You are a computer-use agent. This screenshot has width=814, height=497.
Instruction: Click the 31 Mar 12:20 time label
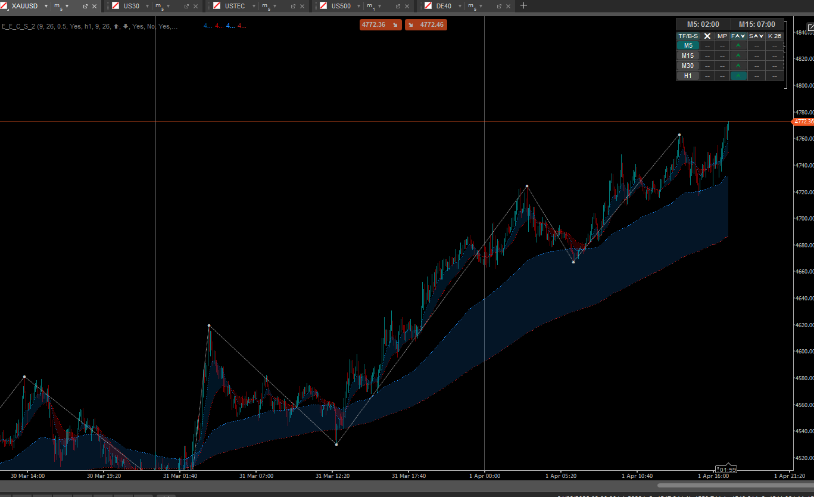pos(332,476)
